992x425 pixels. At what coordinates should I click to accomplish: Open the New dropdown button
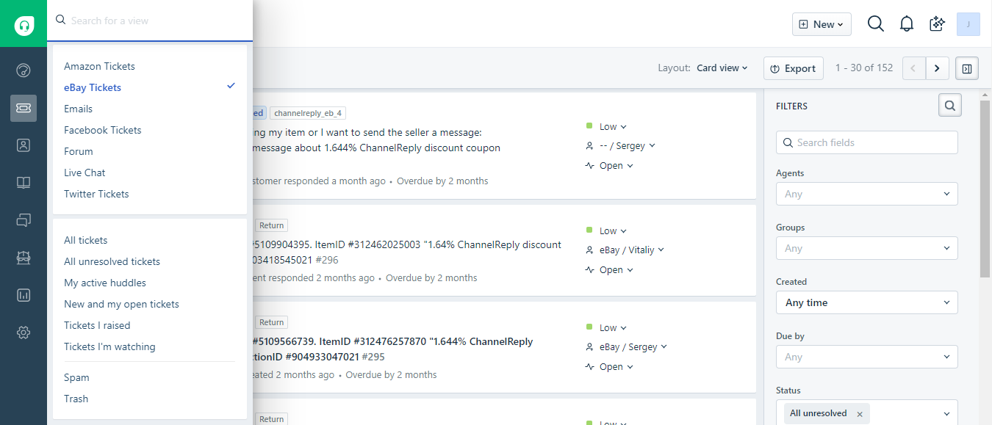pyautogui.click(x=822, y=24)
